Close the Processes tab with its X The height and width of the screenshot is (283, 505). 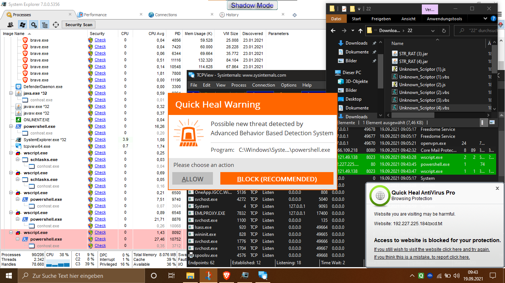click(70, 14)
